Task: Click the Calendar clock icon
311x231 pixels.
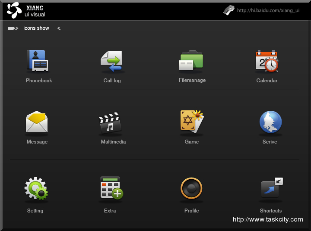Action: tap(267, 61)
